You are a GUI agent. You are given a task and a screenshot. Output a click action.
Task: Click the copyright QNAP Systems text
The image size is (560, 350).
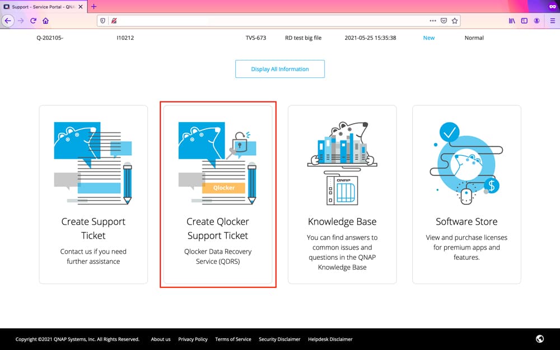[x=77, y=339]
